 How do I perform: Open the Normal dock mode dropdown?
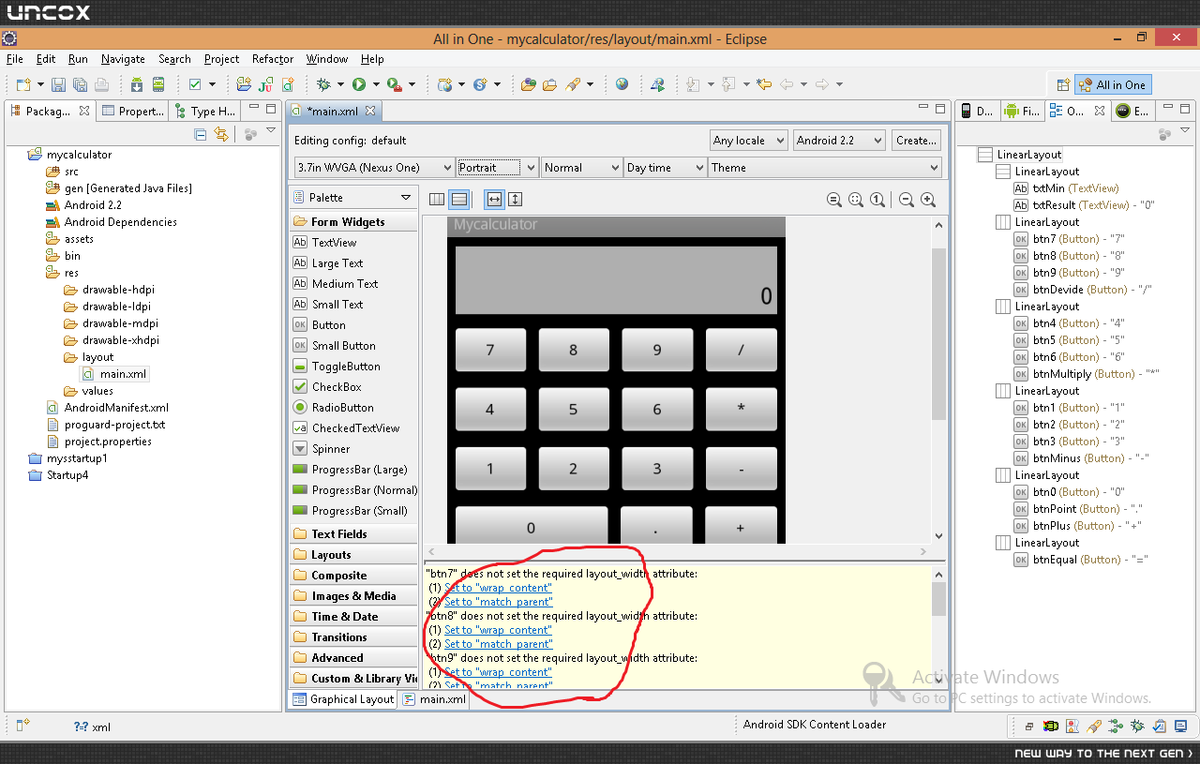[582, 168]
